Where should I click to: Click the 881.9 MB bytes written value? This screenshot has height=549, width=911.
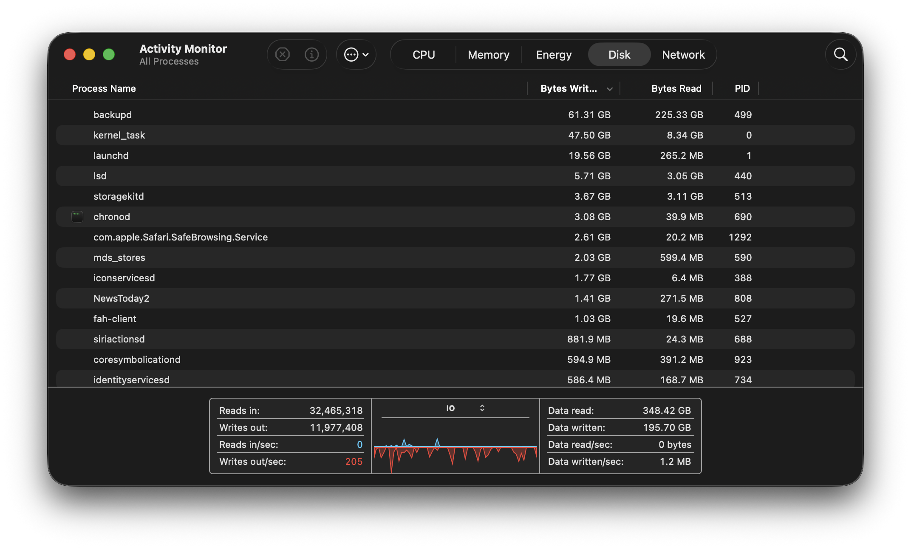pyautogui.click(x=589, y=339)
